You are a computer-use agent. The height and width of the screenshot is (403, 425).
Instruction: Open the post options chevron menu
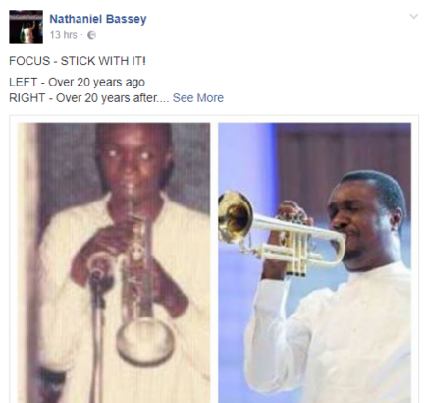414,16
